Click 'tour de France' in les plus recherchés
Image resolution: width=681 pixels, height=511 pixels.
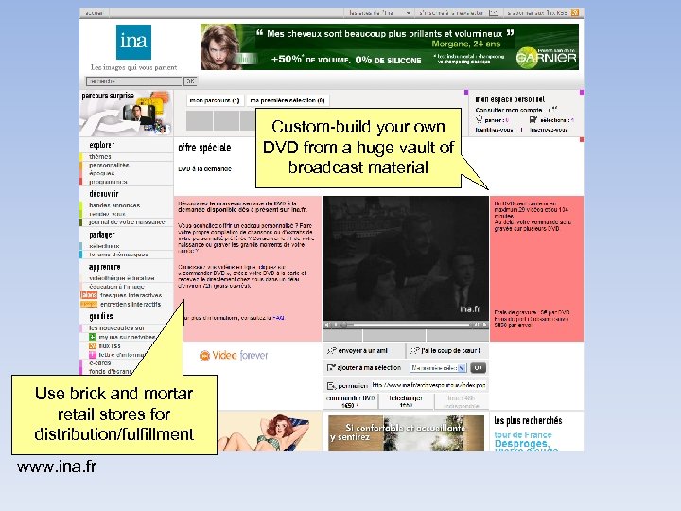523,435
